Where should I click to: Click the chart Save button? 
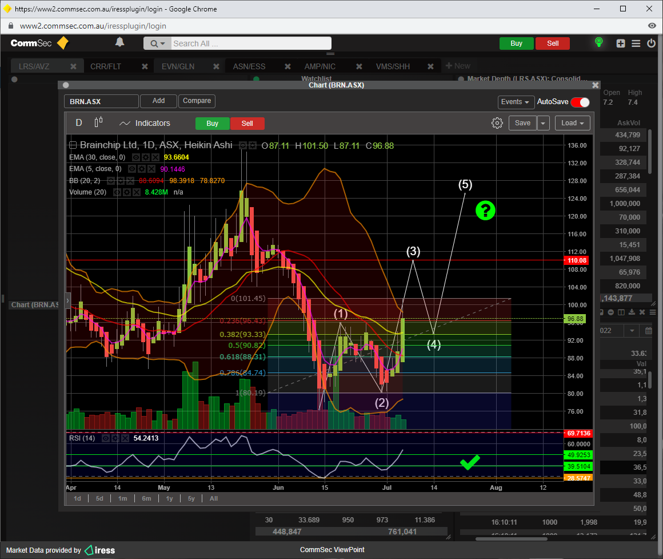(522, 123)
